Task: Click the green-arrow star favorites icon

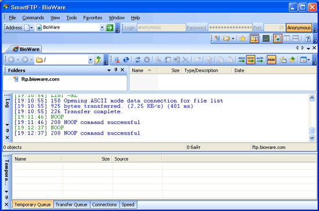Action: click(x=292, y=60)
